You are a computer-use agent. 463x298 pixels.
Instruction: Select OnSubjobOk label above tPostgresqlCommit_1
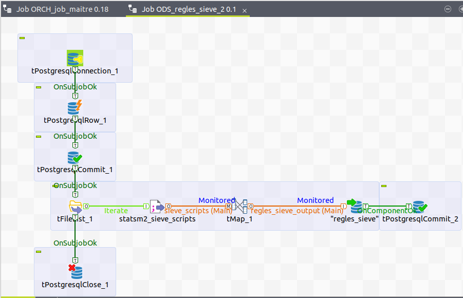pos(75,136)
